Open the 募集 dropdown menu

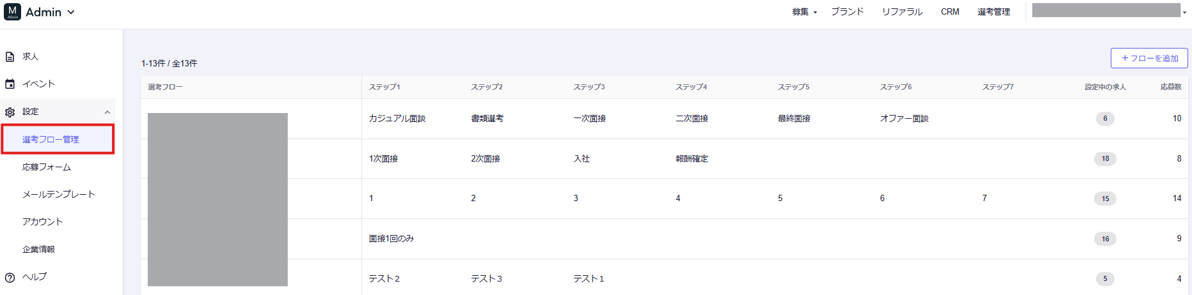(x=804, y=12)
